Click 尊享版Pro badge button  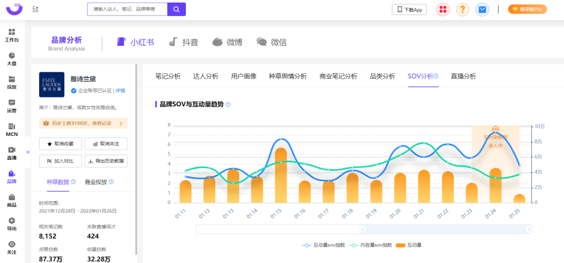(x=527, y=9)
